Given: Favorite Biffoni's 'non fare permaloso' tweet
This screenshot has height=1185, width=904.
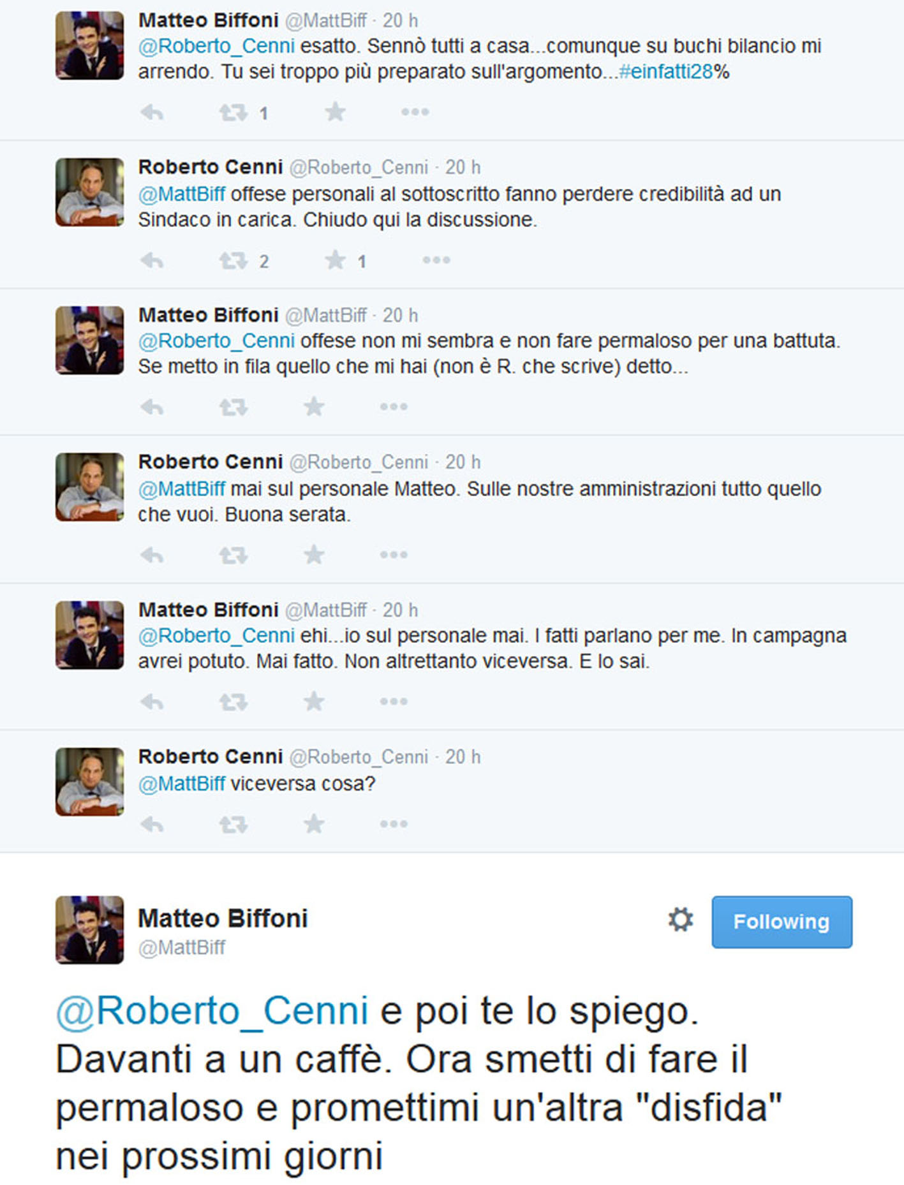Looking at the screenshot, I should pos(314,407).
